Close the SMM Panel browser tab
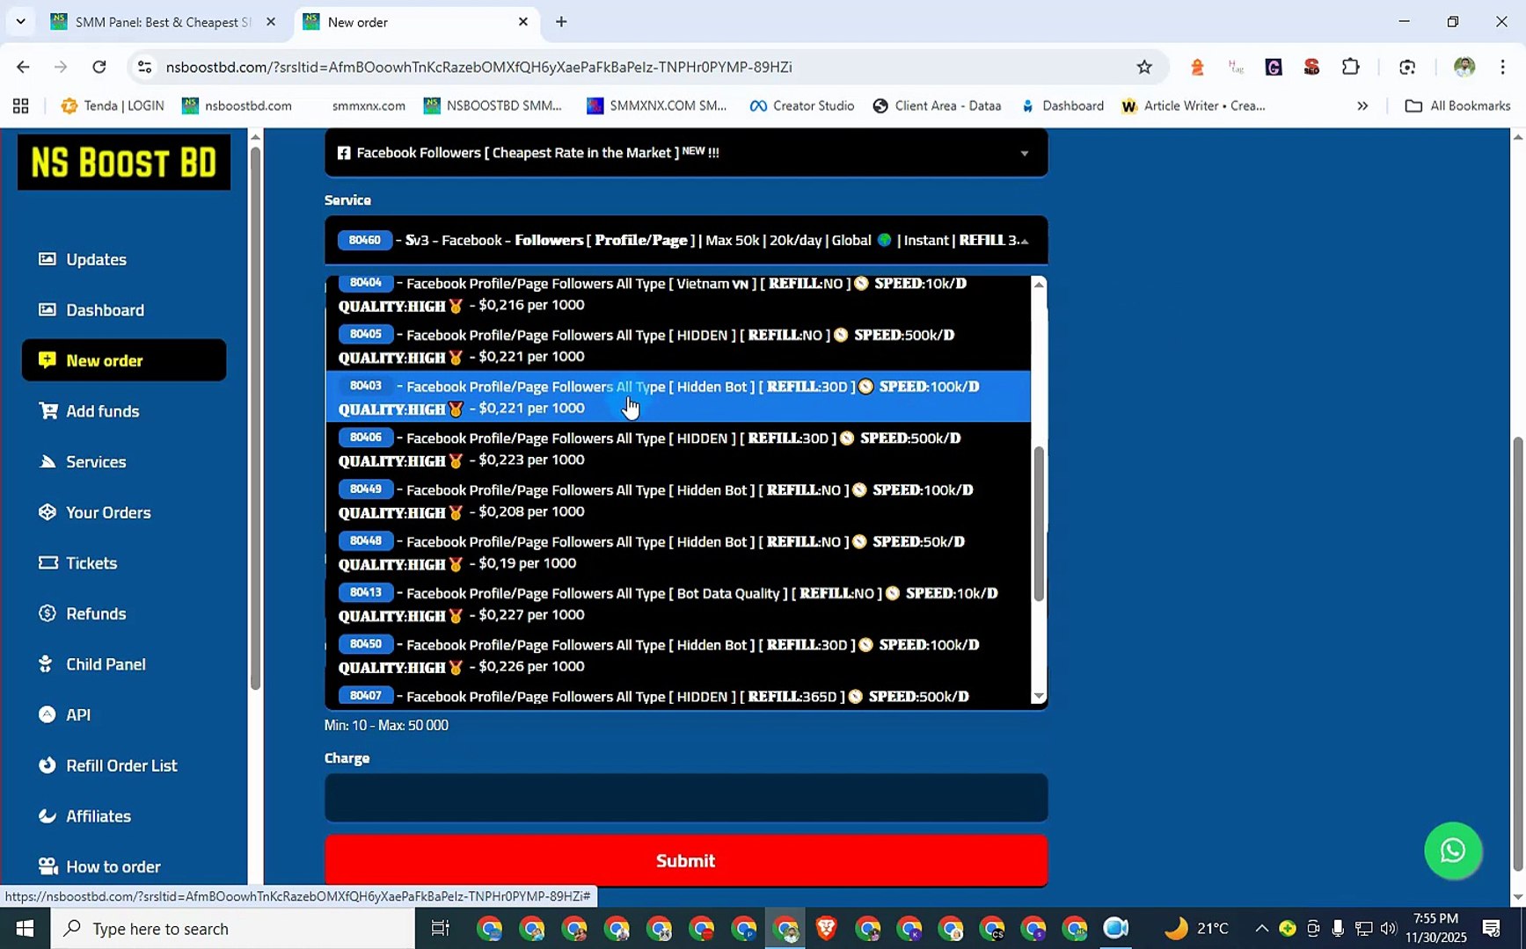The width and height of the screenshot is (1526, 949). (271, 22)
